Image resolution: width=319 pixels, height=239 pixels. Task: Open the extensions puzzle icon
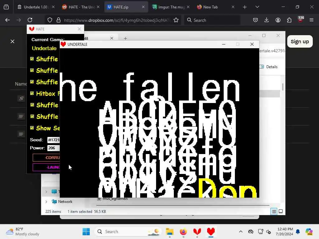point(289,20)
